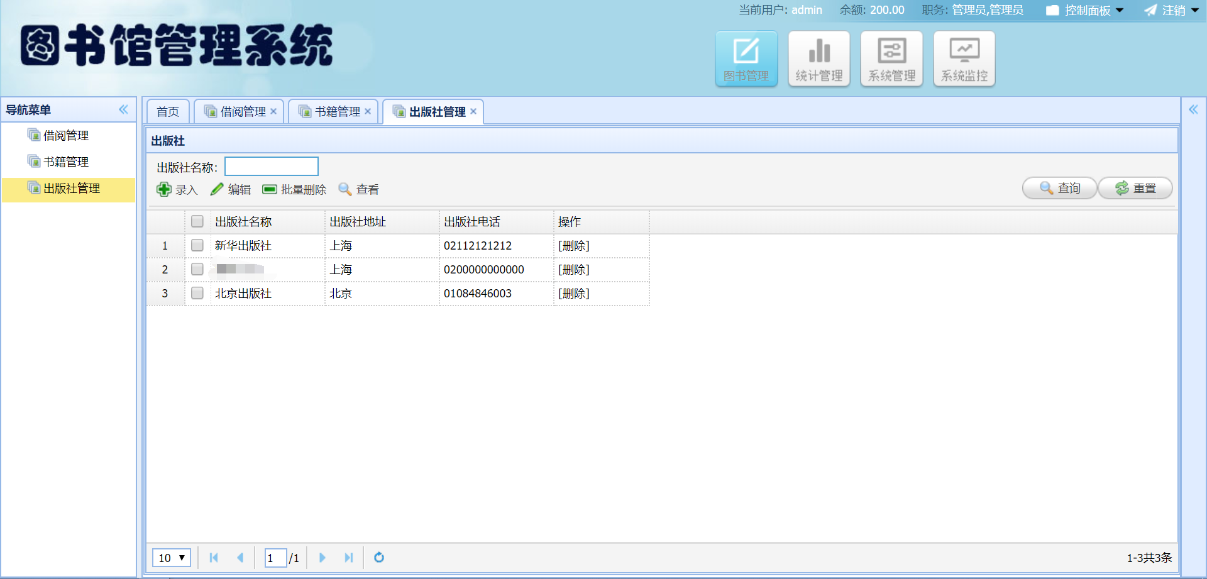Select 出版社管理 in the navigation menu

pos(69,189)
